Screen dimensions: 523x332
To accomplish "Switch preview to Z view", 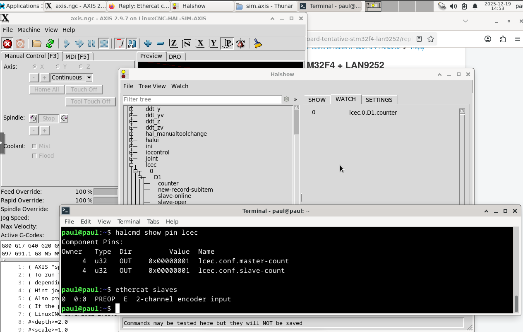I will coord(173,43).
